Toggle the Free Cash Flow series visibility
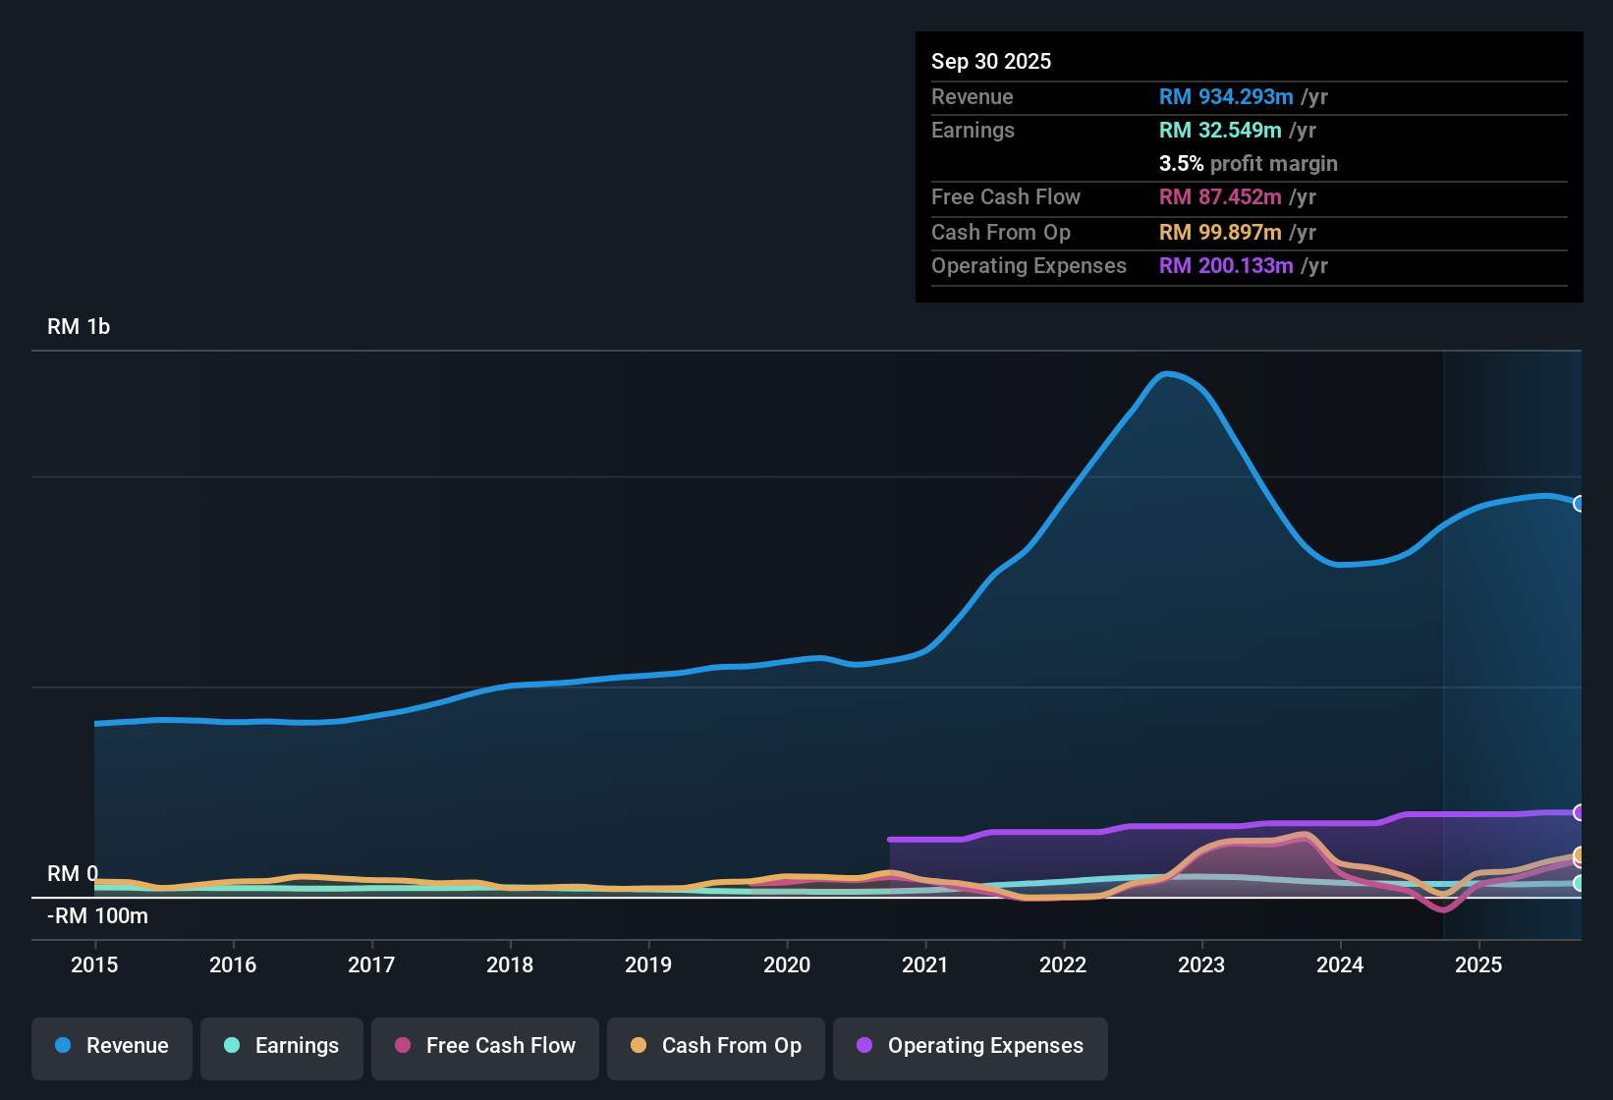Viewport: 1613px width, 1100px height. (x=484, y=1046)
